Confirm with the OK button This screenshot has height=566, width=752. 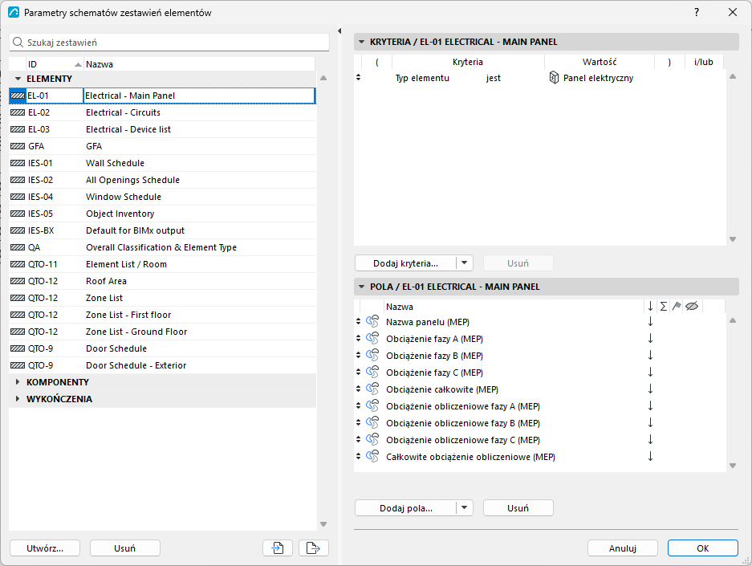(x=702, y=548)
